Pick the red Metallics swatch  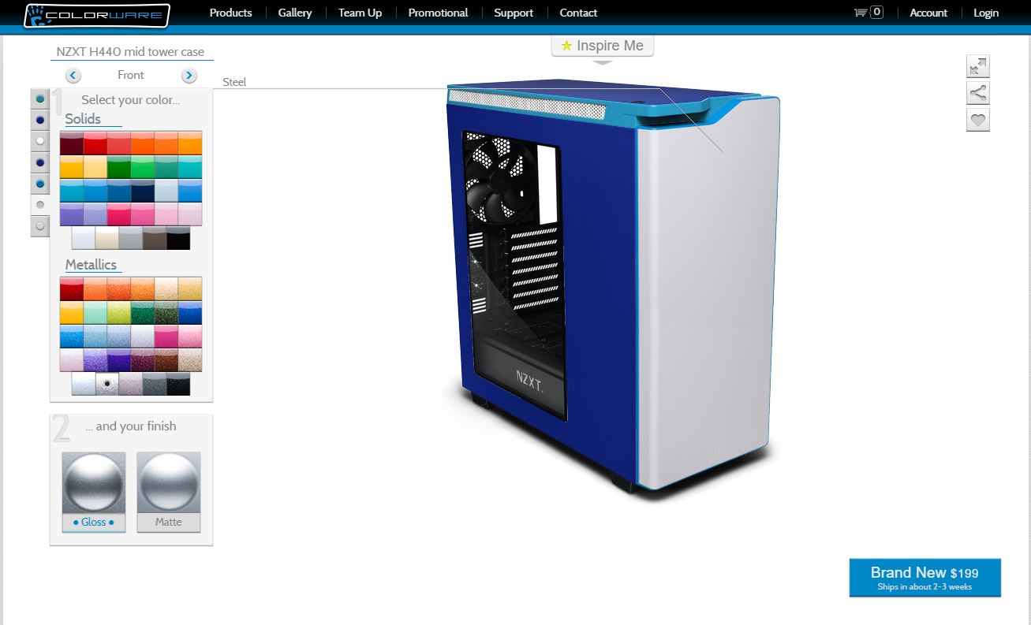(x=72, y=288)
